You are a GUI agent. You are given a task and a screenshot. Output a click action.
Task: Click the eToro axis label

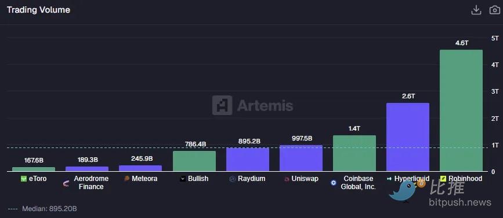coord(38,179)
